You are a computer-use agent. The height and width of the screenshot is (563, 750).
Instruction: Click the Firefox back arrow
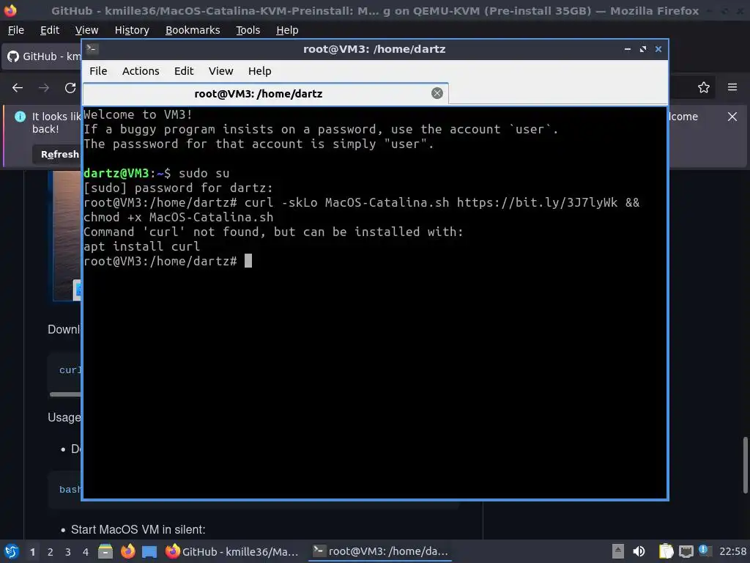click(18, 88)
